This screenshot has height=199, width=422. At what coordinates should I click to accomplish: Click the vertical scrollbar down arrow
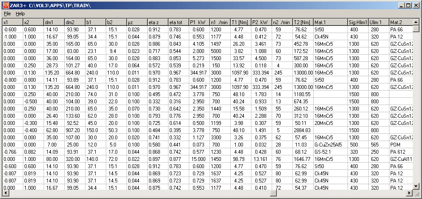[x=416, y=186]
